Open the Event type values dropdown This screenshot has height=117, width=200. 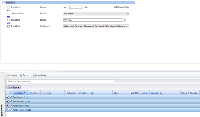(128, 26)
